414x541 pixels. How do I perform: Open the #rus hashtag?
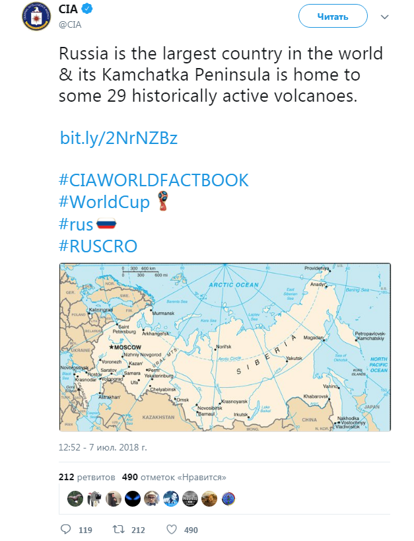pyautogui.click(x=77, y=224)
